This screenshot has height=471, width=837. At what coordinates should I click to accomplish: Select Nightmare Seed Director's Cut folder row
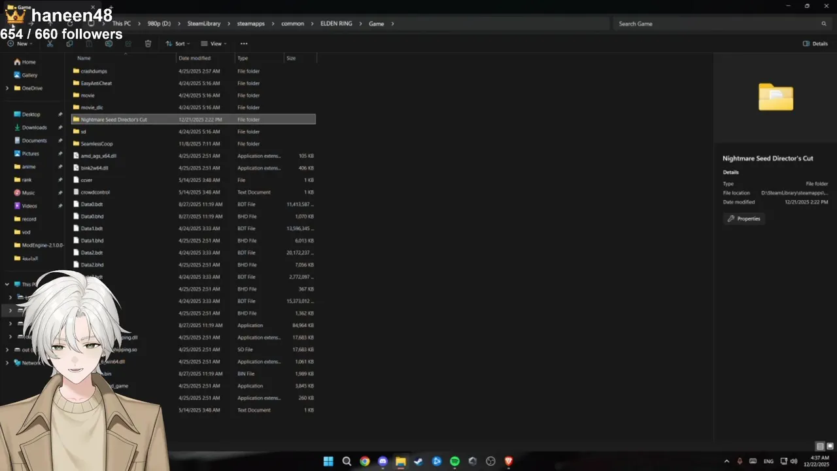pyautogui.click(x=193, y=120)
